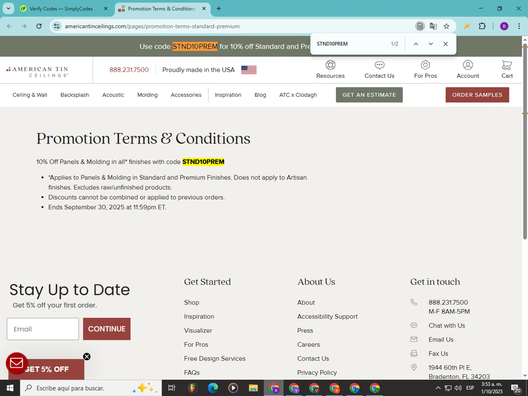Open the ATC x Clodagh menu item

tap(298, 95)
